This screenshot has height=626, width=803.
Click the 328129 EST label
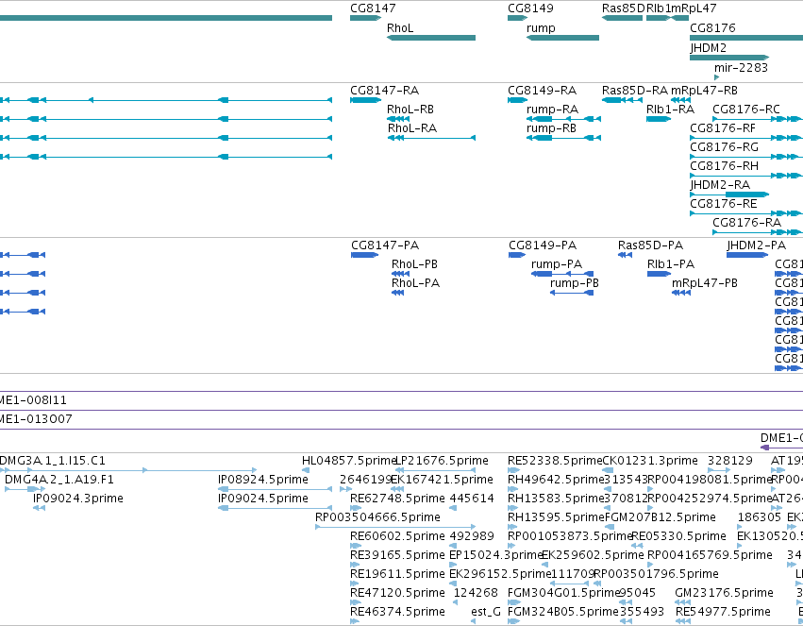730,461
